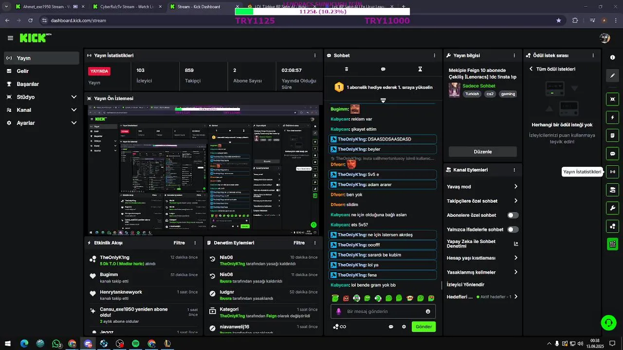
Task: Open Yasaklanmış kelimeler settings
Action: pos(482,272)
